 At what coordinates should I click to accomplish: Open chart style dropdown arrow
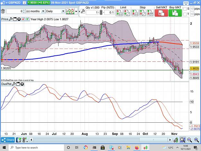(76, 11)
